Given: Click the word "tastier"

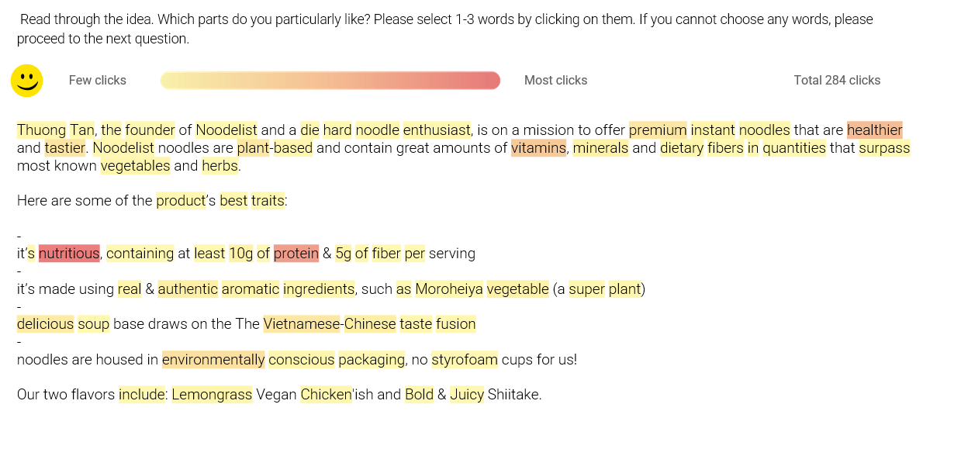Looking at the screenshot, I should [64, 148].
